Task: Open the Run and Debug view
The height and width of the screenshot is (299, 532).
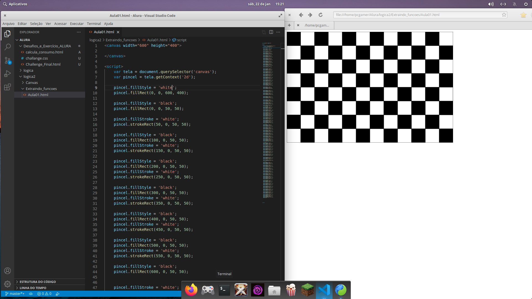Action: [x=7, y=74]
